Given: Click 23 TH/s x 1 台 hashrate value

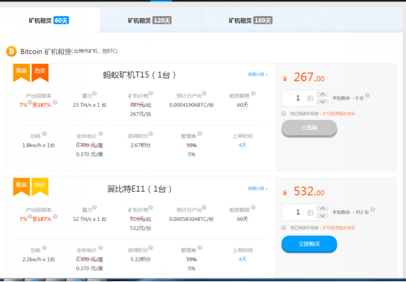Looking at the screenshot, I should pyautogui.click(x=89, y=105).
